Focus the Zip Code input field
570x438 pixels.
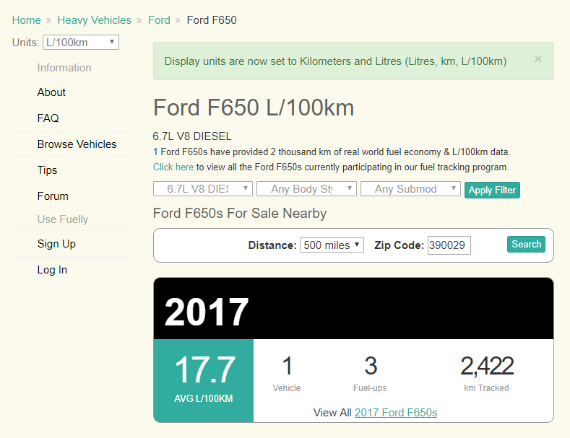[x=449, y=245]
